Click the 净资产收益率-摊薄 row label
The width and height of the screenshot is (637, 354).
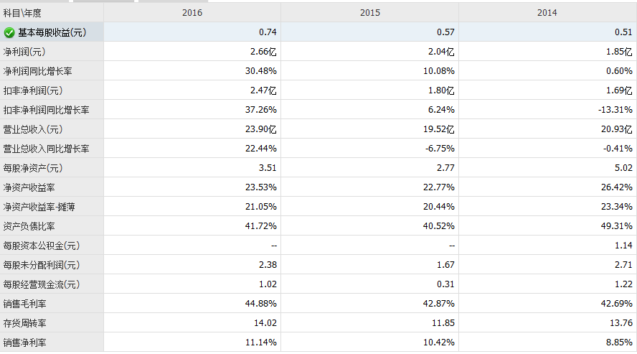click(39, 207)
